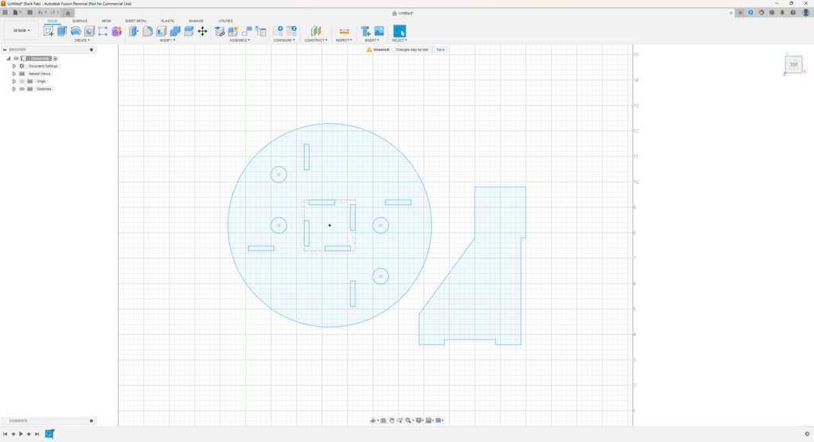Viewport: 814px width, 442px height.
Task: Toggle visibility of the Origin folder
Action: tap(21, 81)
